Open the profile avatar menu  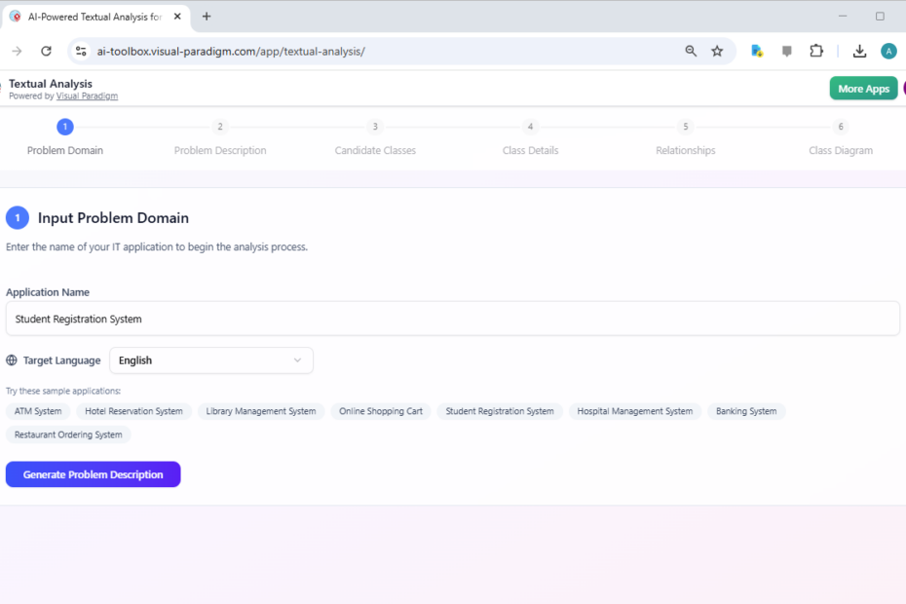point(888,51)
